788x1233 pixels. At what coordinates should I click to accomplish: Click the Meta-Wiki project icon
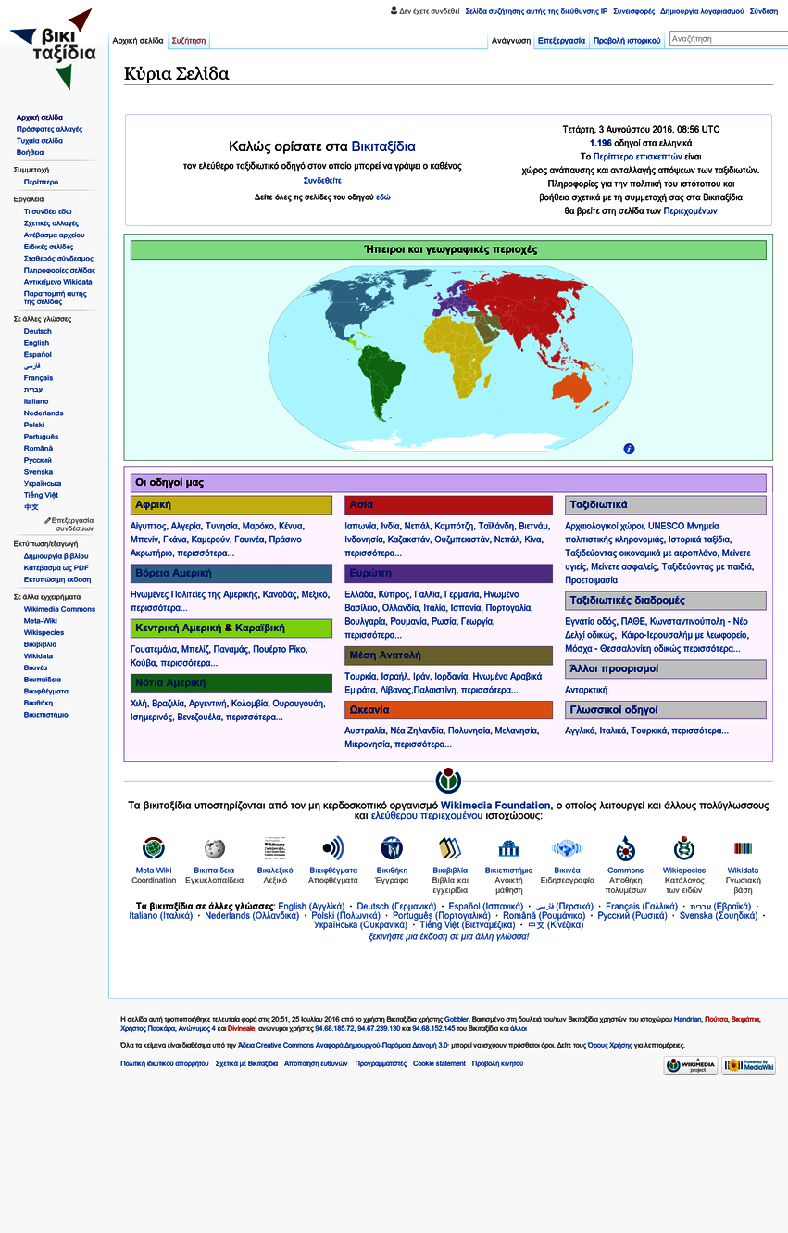tap(154, 848)
